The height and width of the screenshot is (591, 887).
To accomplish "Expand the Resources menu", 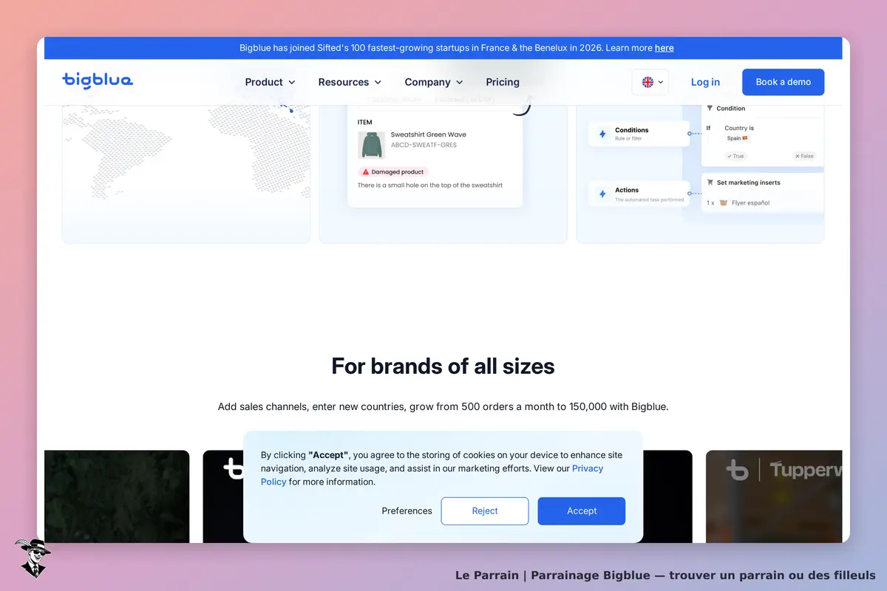I will coord(350,82).
